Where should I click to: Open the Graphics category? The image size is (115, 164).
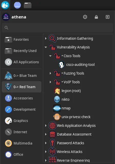(x=22, y=121)
